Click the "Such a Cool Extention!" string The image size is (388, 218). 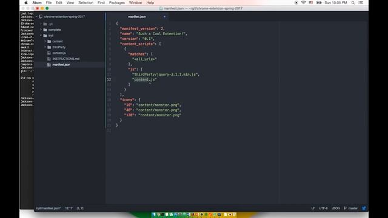pos(161,34)
